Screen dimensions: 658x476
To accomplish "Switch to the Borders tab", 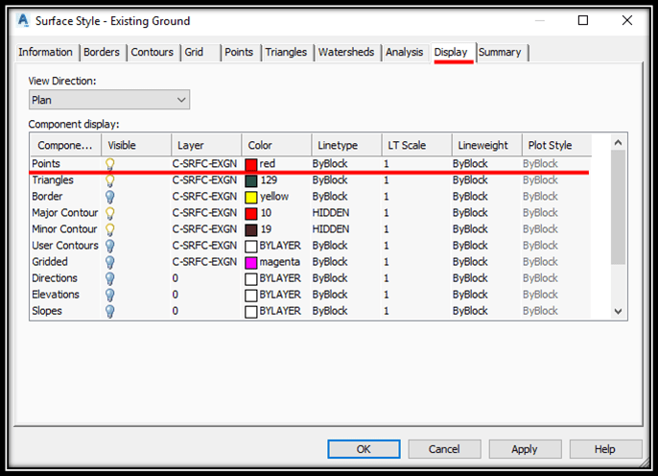I will pyautogui.click(x=102, y=52).
